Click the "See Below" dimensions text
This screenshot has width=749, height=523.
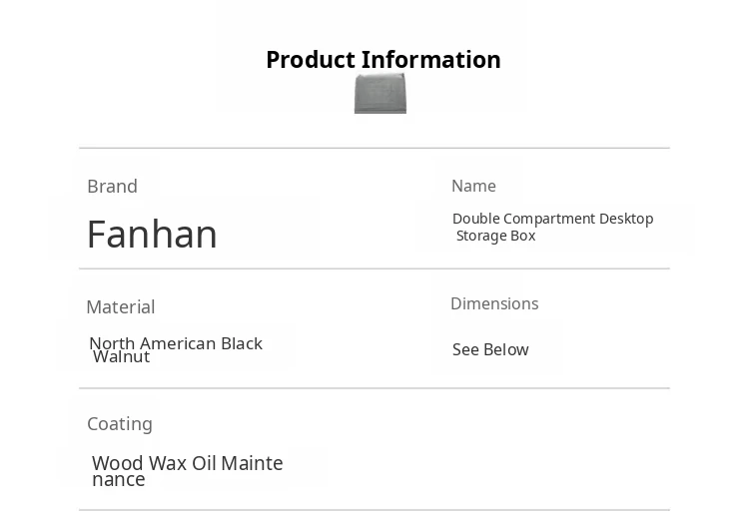(x=490, y=349)
